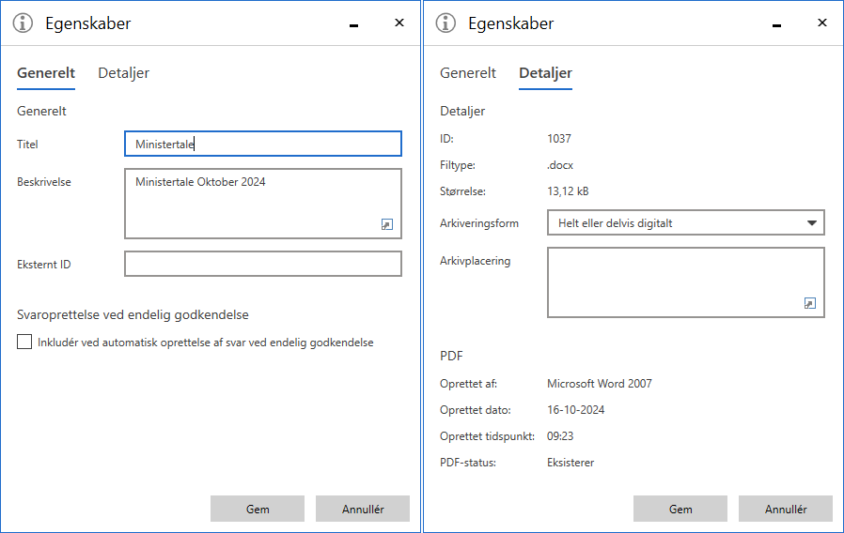Switch to the Detaljer tab in the left window
The height and width of the screenshot is (533, 844).
click(123, 73)
